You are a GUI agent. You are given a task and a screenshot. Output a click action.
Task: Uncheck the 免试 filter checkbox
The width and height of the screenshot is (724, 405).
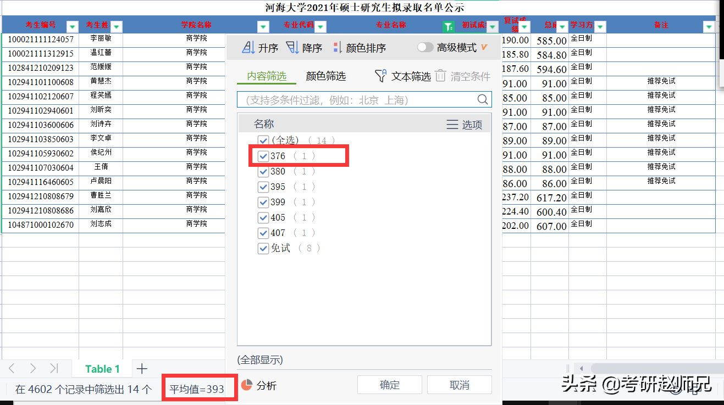263,248
